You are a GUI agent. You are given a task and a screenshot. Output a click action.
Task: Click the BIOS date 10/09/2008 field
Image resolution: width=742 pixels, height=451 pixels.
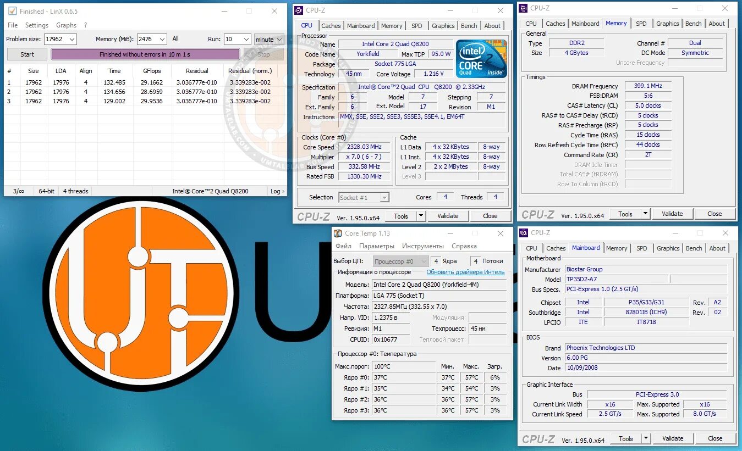646,368
